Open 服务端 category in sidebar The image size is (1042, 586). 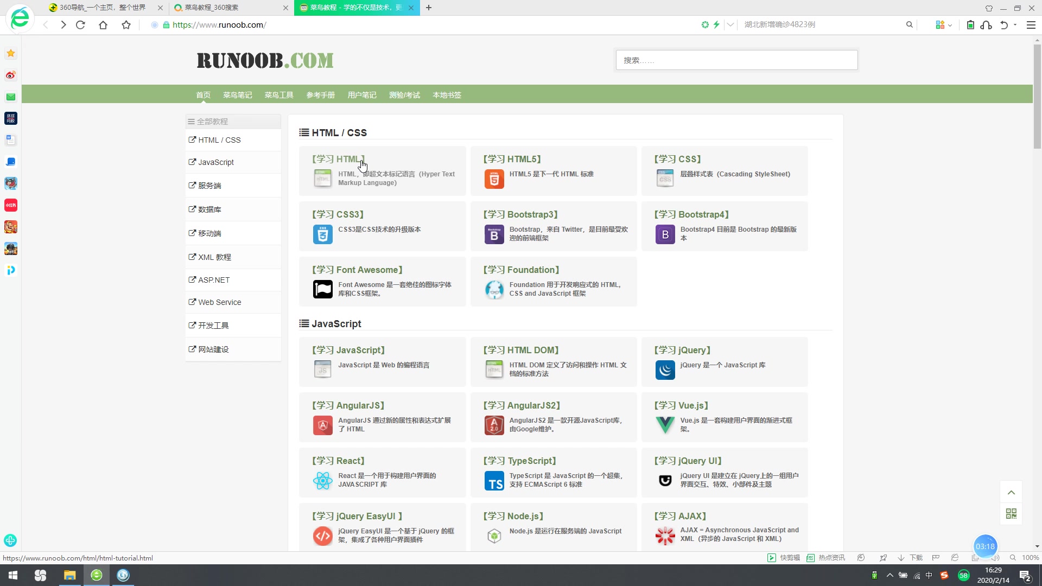(233, 186)
